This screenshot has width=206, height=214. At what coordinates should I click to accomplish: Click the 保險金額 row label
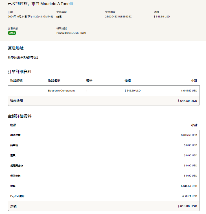point(15,176)
